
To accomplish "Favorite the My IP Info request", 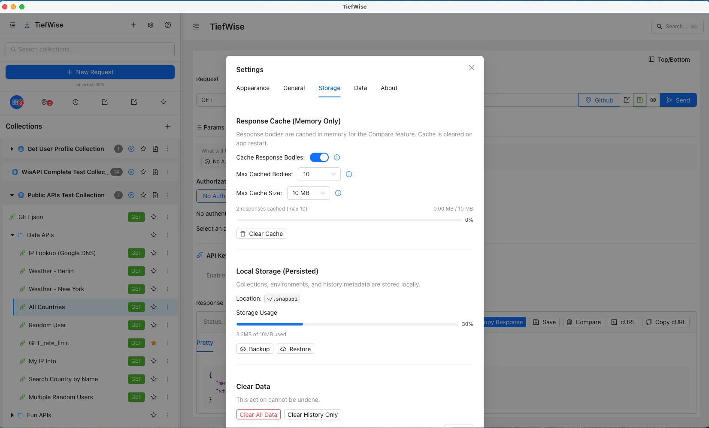I will click(154, 361).
